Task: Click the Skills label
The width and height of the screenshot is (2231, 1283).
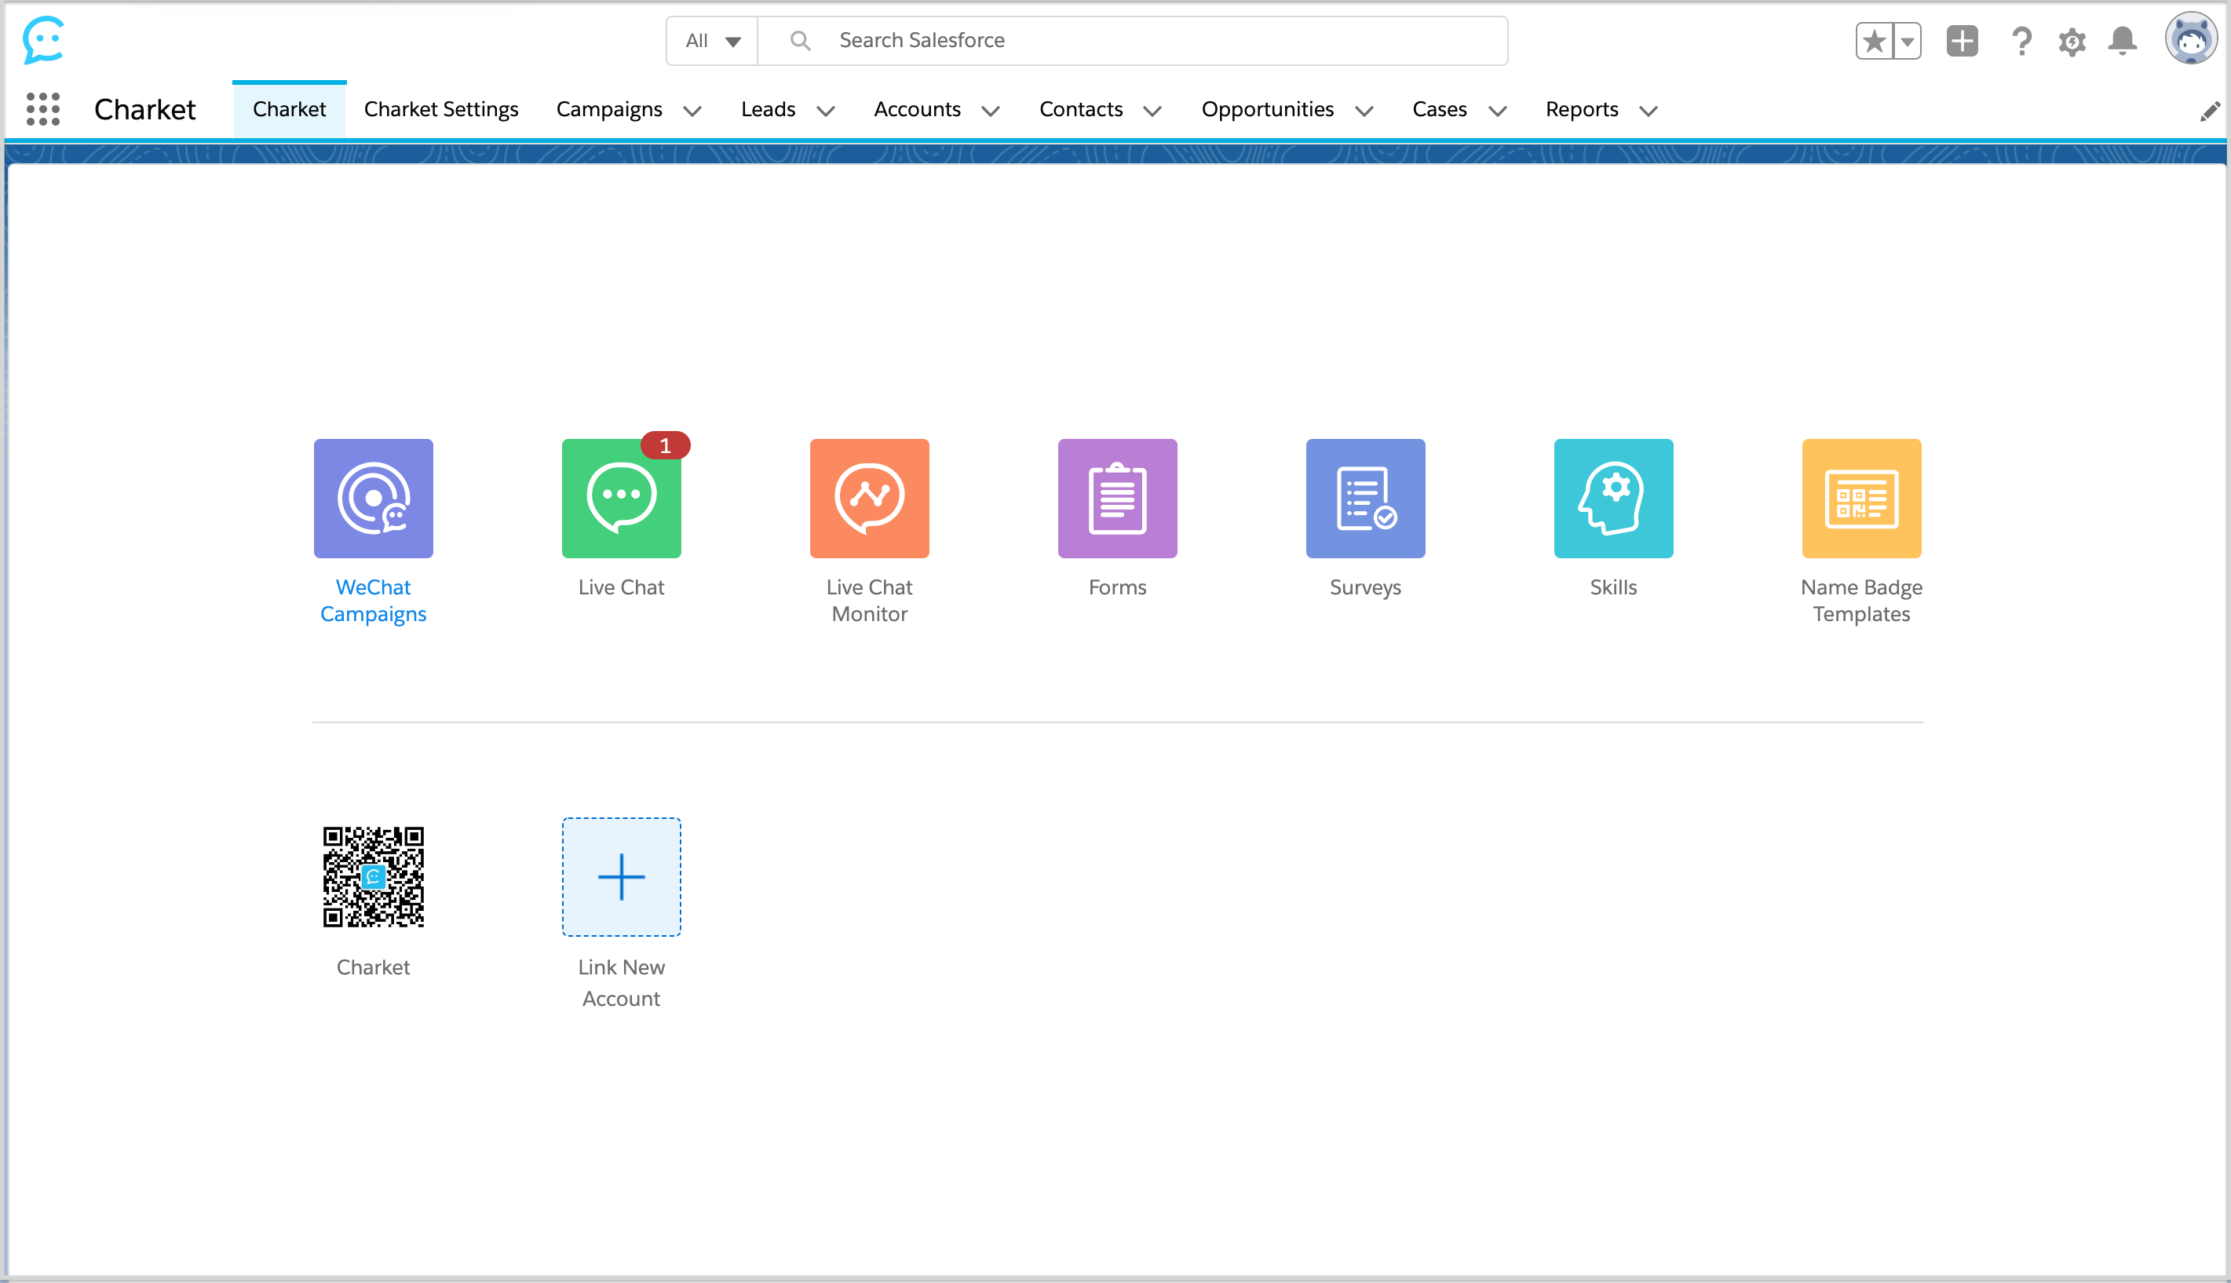Action: pos(1612,587)
